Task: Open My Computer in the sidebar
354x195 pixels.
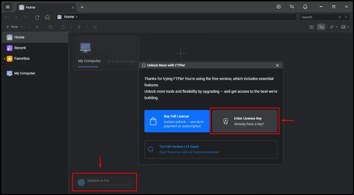Action: point(35,73)
